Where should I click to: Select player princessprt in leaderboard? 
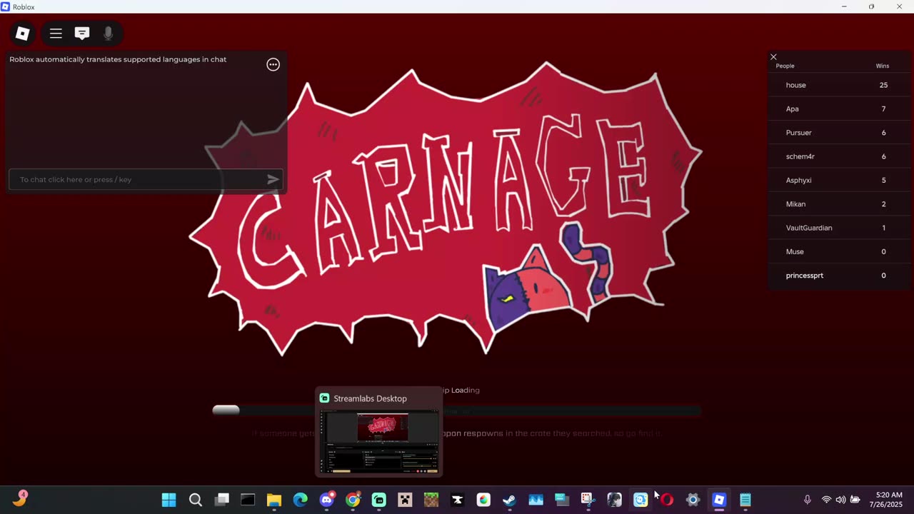tap(840, 276)
